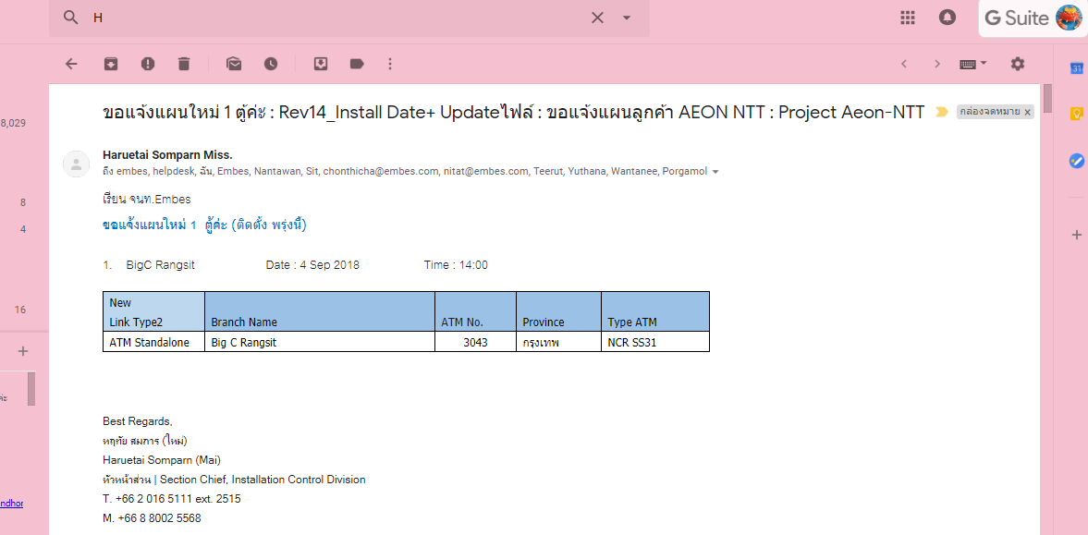
Task: Go to newer email arrow
Action: click(904, 64)
